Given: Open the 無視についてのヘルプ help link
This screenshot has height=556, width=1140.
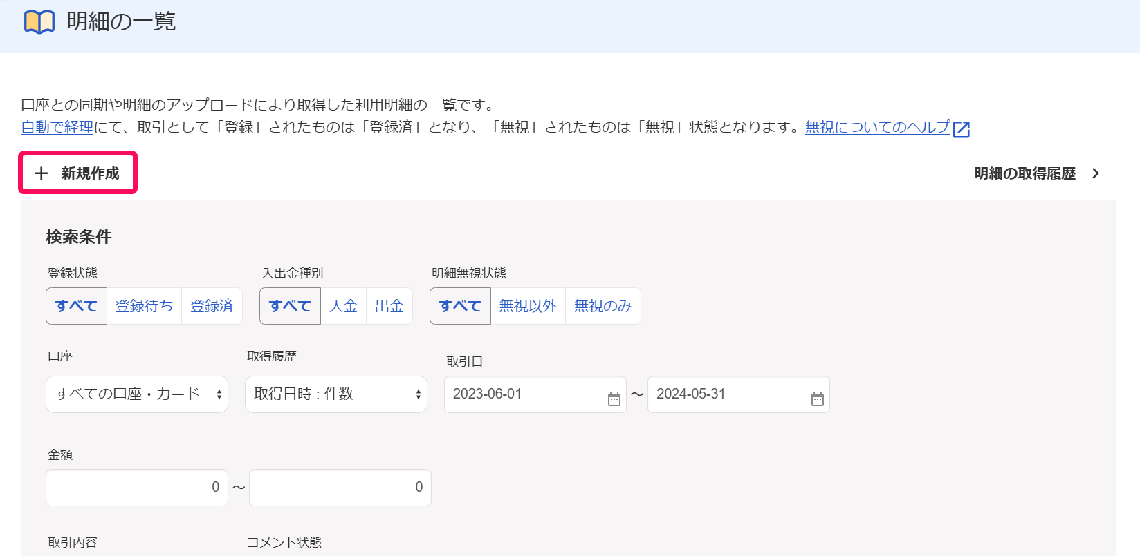Looking at the screenshot, I should (878, 127).
